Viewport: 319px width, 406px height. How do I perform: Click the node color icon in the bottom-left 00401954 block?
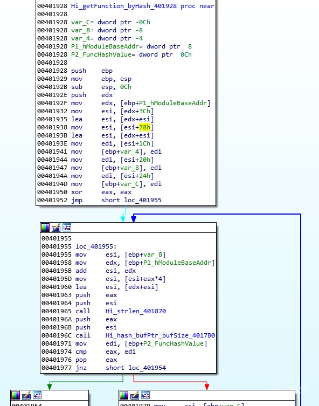pyautogui.click(x=16, y=395)
